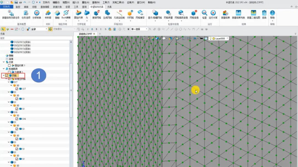Image resolution: width=298 pixels, height=167 pixels.
Task: Enable the 固定约束 1 checkbox
Action: [9, 65]
